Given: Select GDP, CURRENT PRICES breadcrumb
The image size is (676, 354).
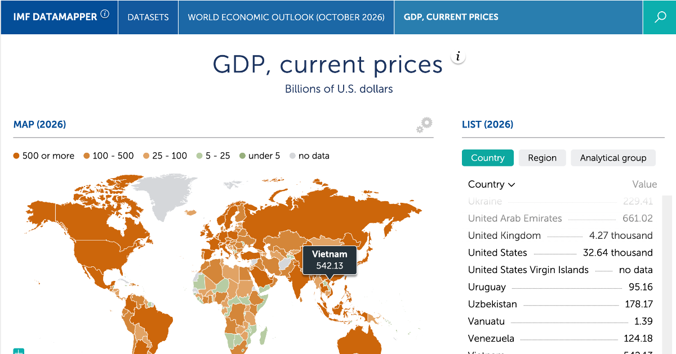Looking at the screenshot, I should point(451,17).
